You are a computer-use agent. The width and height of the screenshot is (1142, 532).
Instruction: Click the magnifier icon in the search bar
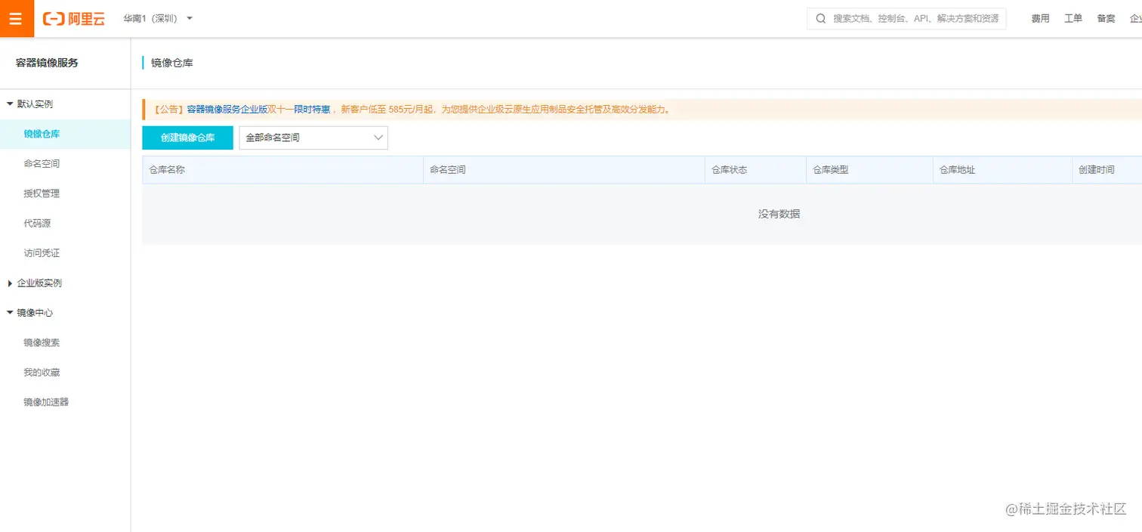tap(820, 18)
